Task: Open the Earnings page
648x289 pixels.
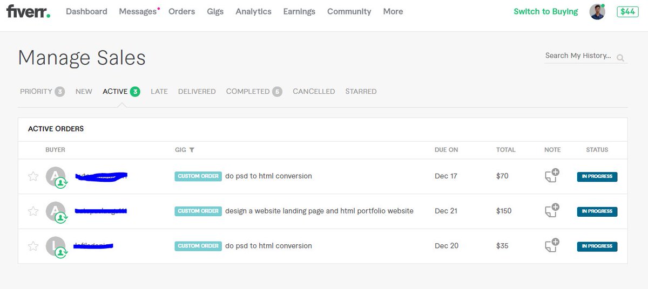Action: coord(300,11)
